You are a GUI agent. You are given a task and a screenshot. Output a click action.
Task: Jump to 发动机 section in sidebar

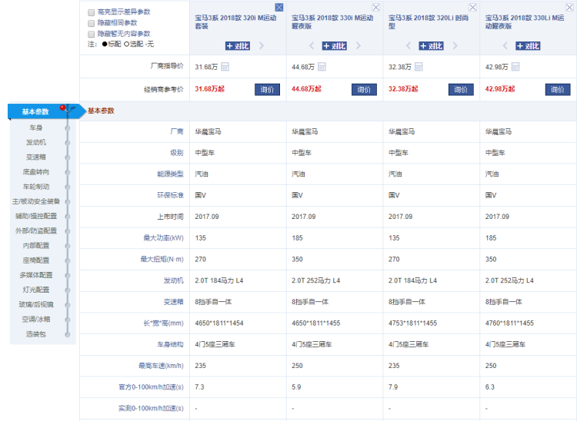pyautogui.click(x=36, y=142)
